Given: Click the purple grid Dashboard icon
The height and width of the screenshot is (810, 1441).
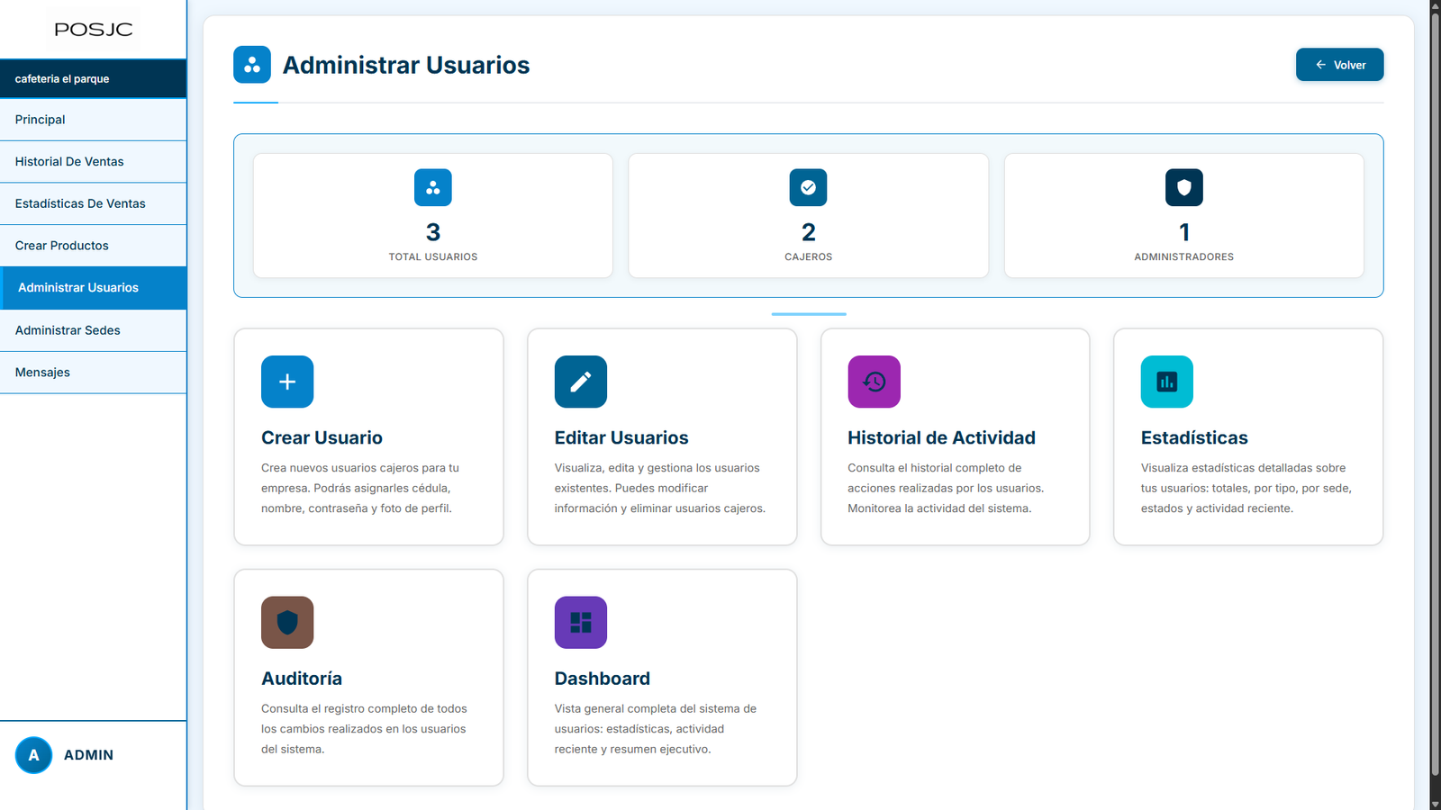Looking at the screenshot, I should click(581, 622).
